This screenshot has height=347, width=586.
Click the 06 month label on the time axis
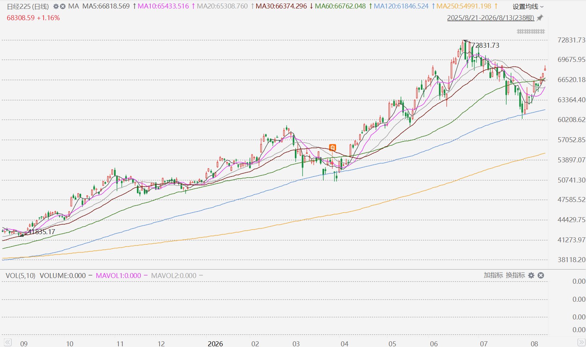pyautogui.click(x=434, y=343)
